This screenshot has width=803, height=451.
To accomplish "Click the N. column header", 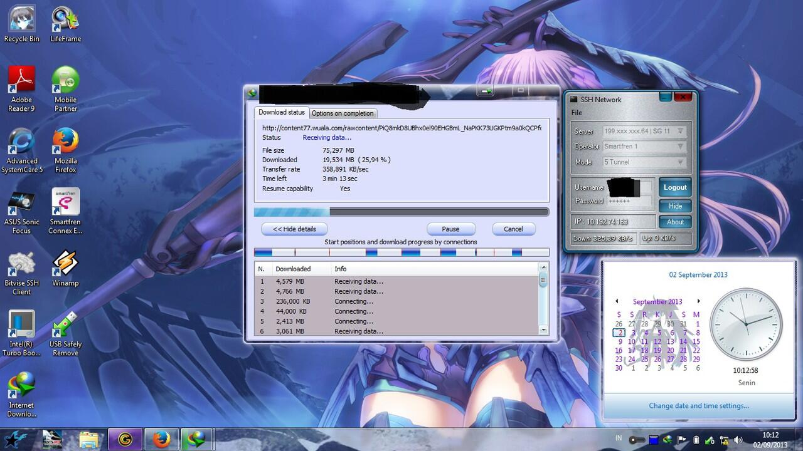I will pos(262,269).
